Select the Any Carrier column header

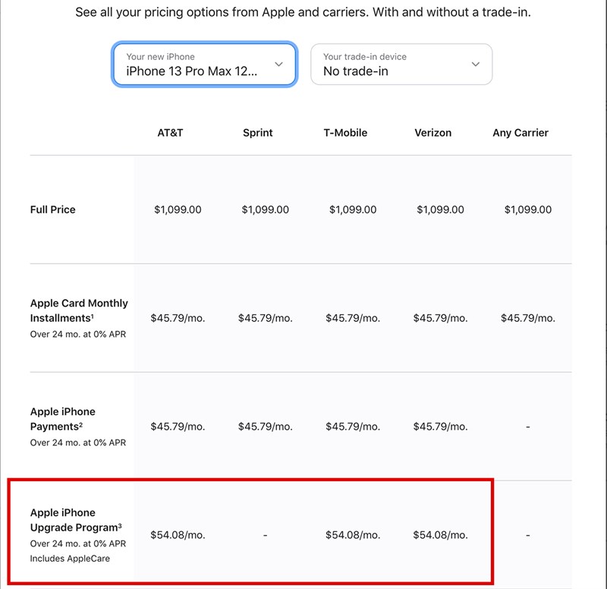coord(521,133)
